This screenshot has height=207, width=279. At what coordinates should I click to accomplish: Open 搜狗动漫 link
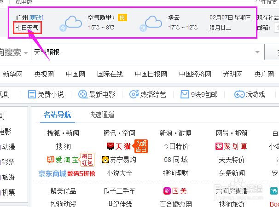[63, 204]
